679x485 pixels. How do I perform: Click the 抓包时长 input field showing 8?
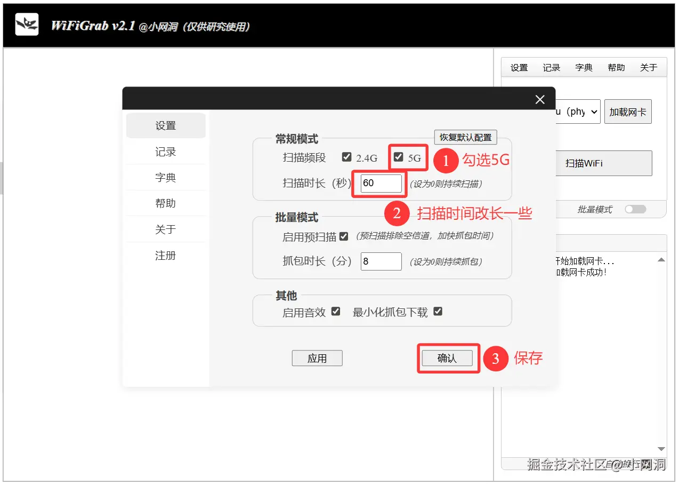click(x=381, y=261)
